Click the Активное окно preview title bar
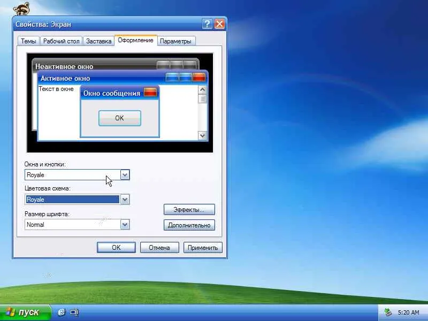Screen dimensions: 428x321 coord(123,78)
